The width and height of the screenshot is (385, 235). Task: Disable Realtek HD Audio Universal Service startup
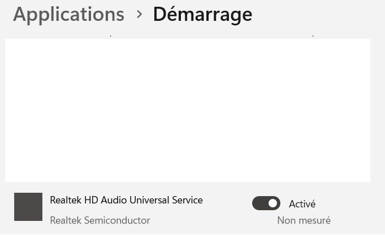266,203
